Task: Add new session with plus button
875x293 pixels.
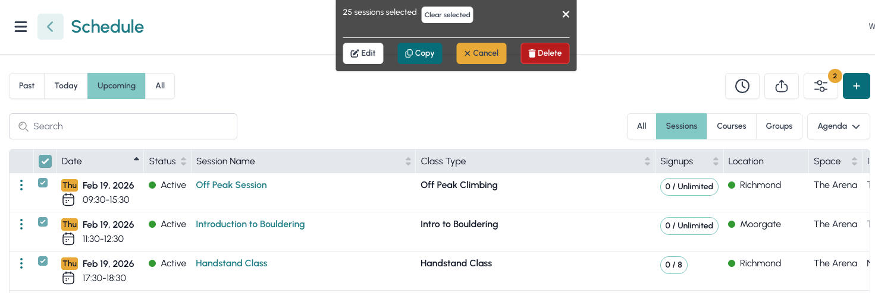Action: click(856, 86)
